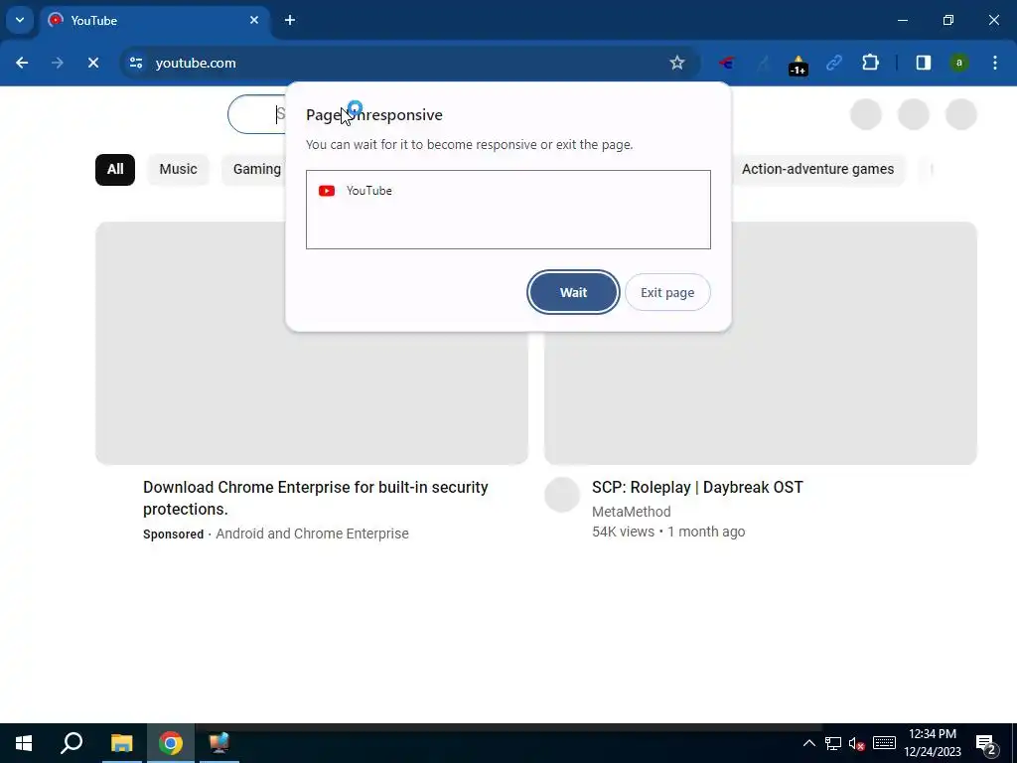Click the browser forward arrow

(x=58, y=63)
